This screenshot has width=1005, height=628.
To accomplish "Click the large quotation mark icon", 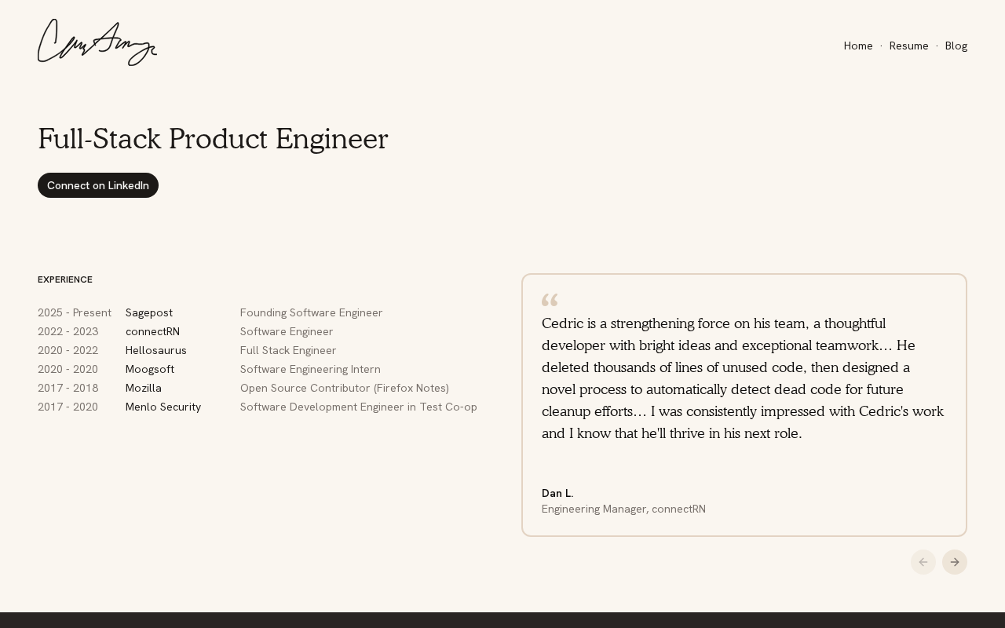I will pos(550,300).
